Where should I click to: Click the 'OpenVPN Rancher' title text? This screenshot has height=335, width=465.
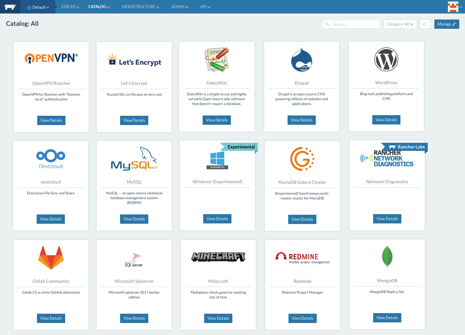[x=51, y=83]
